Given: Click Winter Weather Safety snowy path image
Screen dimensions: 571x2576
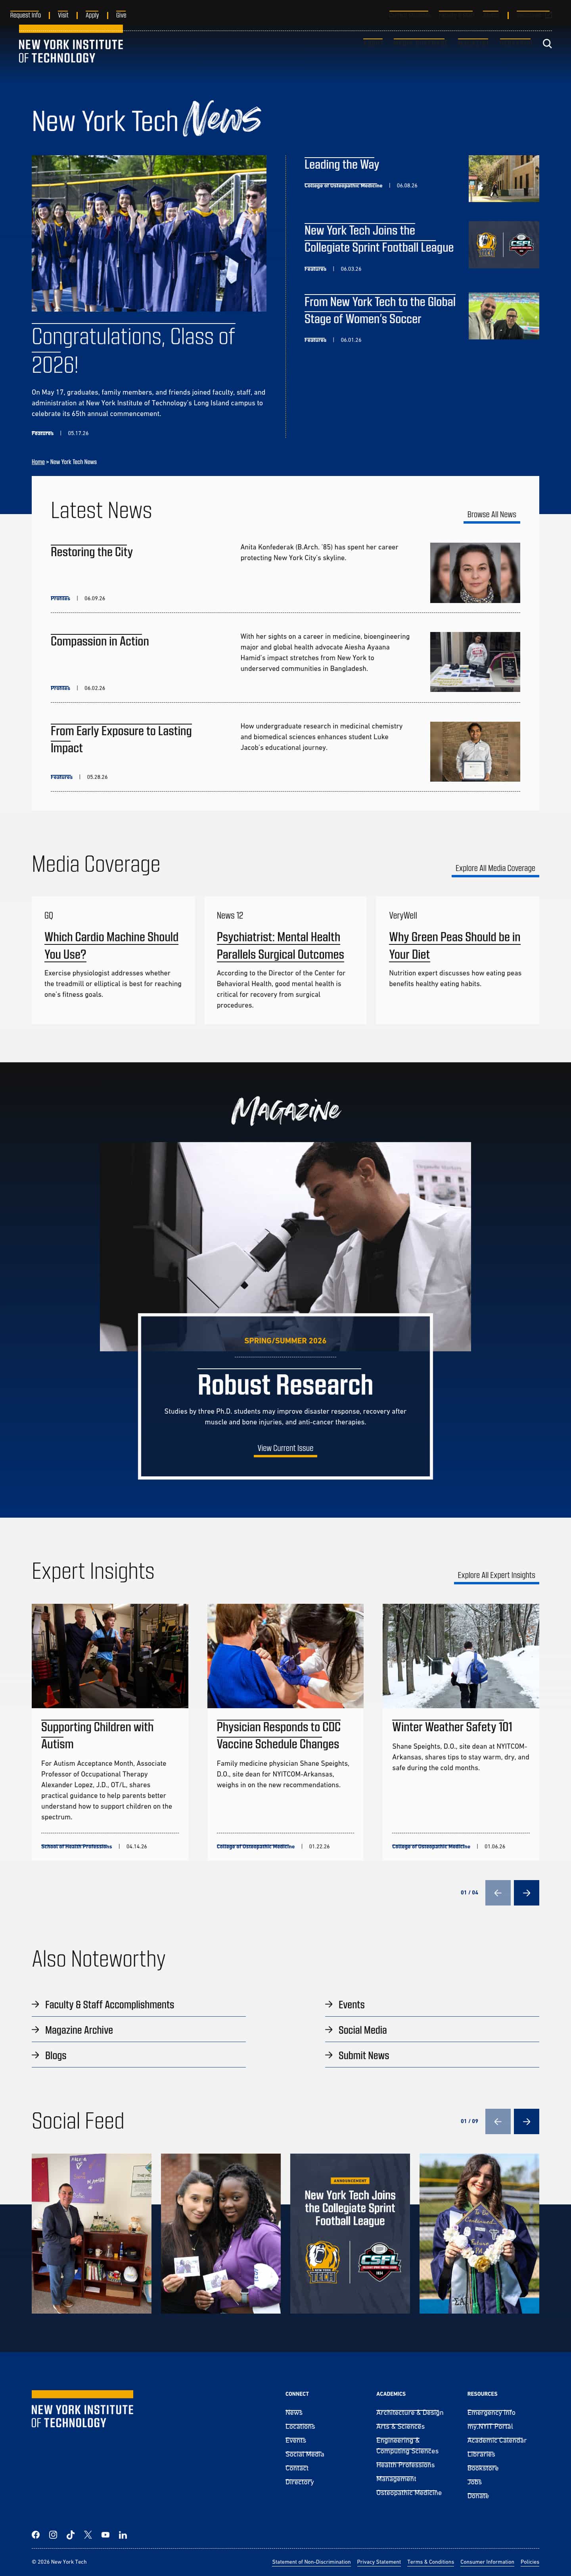Looking at the screenshot, I should click(x=460, y=1656).
